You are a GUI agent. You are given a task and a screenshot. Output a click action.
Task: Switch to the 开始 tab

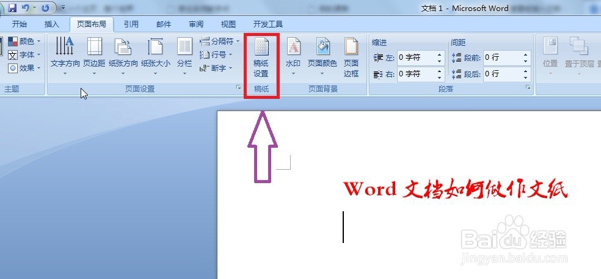19,24
